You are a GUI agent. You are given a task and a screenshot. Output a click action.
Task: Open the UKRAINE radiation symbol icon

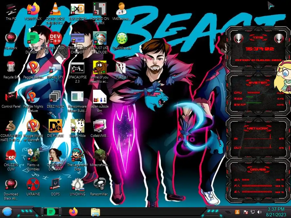(x=33, y=187)
